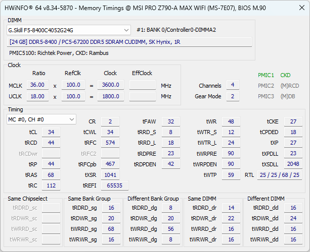This screenshot has height=252, width=310.
Task: Click the tREFI value 65535
Action: pyautogui.click(x=115, y=185)
